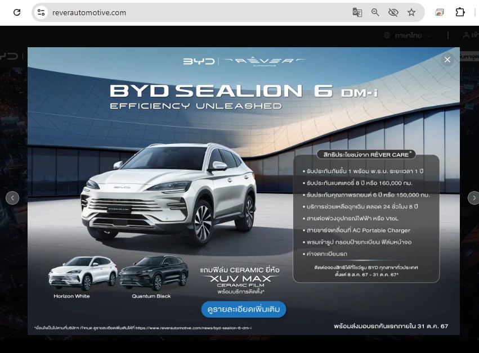
Task: Click the Horizon White label
Action: [72, 296]
